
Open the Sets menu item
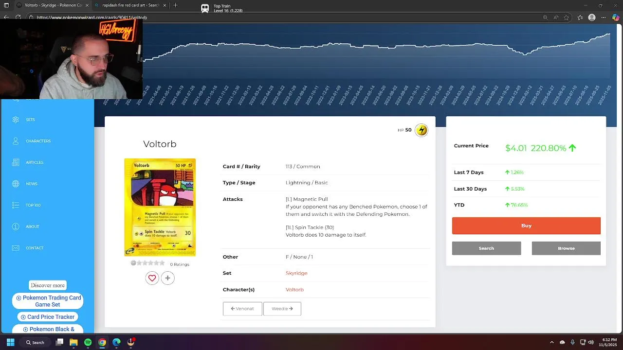tap(30, 120)
